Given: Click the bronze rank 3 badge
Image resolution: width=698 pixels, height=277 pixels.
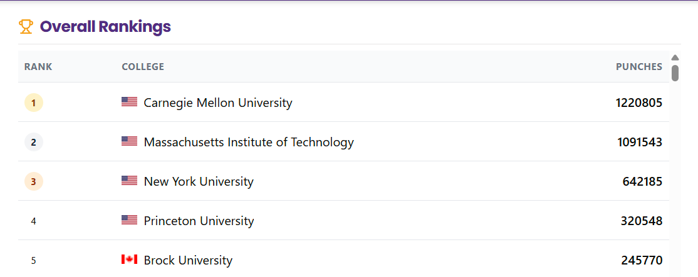Looking at the screenshot, I should [34, 181].
